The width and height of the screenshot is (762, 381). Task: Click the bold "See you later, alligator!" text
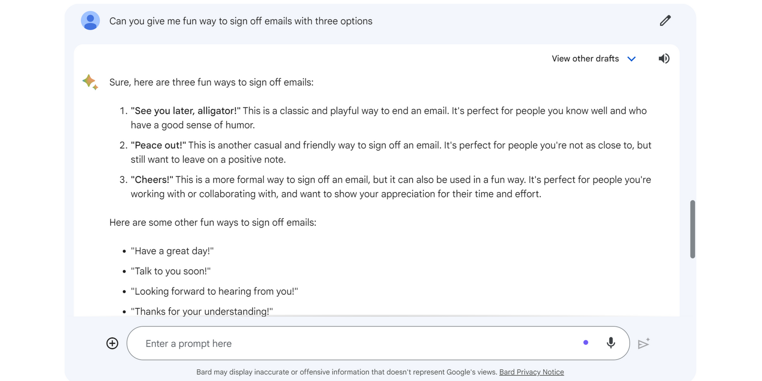(186, 111)
